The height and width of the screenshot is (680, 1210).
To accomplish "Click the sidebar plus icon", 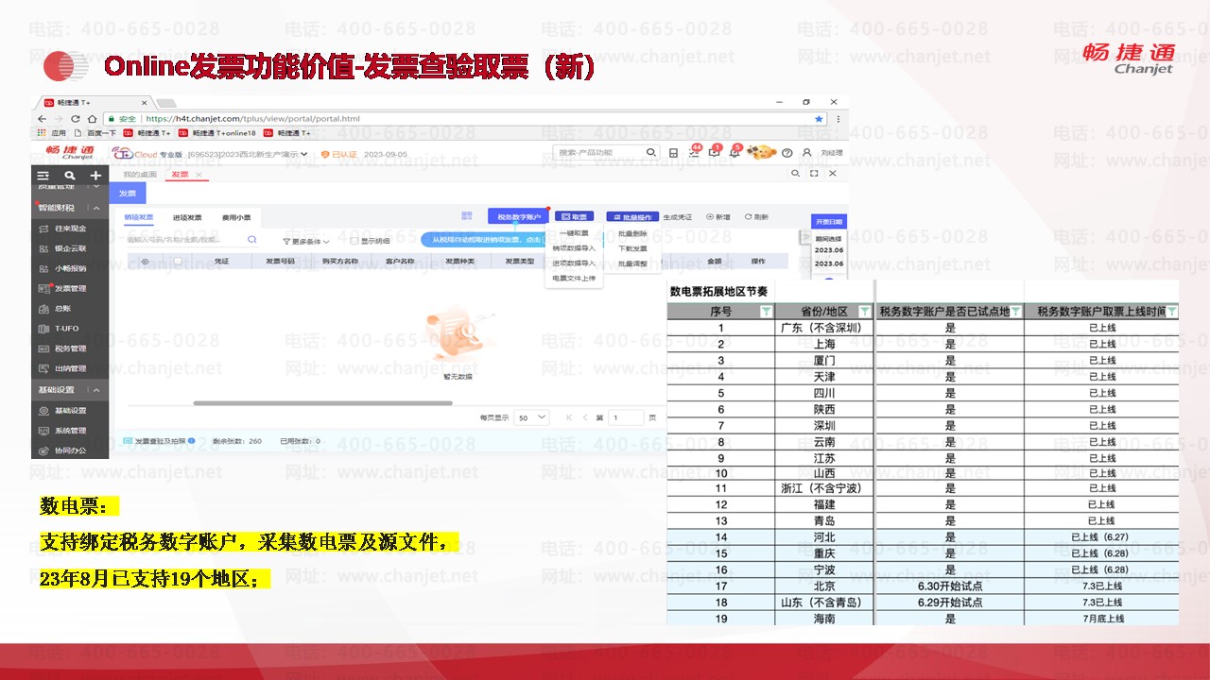I will pyautogui.click(x=95, y=176).
